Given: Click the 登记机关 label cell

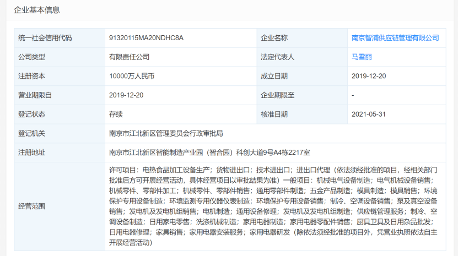Looking at the screenshot, I should coord(60,133).
